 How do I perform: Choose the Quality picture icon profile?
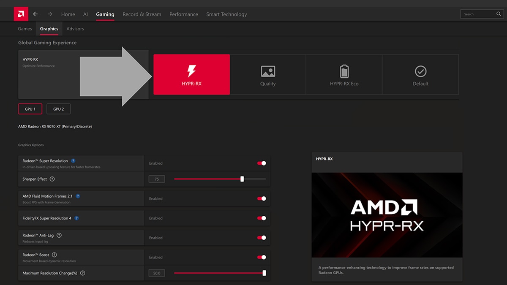(268, 74)
